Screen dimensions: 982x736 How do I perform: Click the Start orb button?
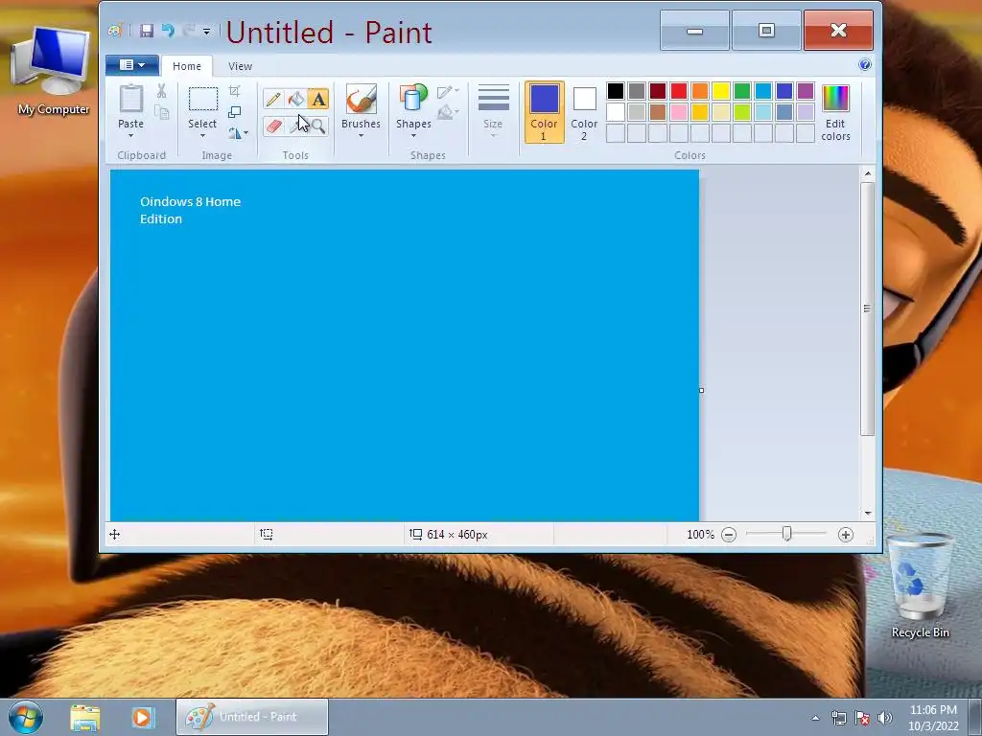tap(26, 717)
